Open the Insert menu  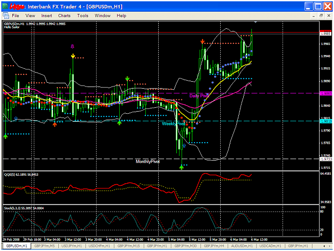(46, 15)
